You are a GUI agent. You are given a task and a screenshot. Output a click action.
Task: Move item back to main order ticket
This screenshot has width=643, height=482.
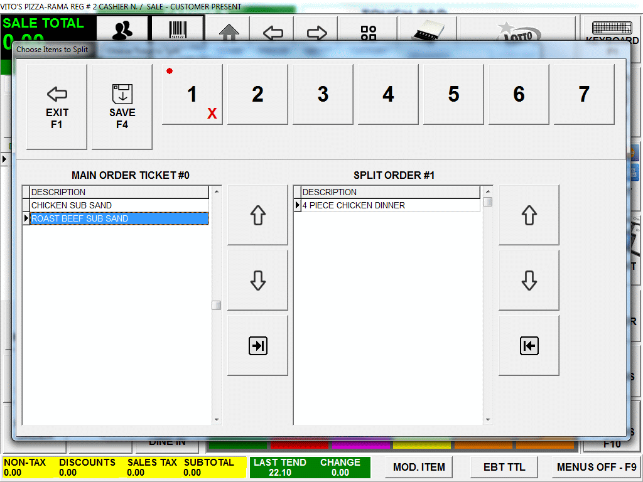point(529,346)
